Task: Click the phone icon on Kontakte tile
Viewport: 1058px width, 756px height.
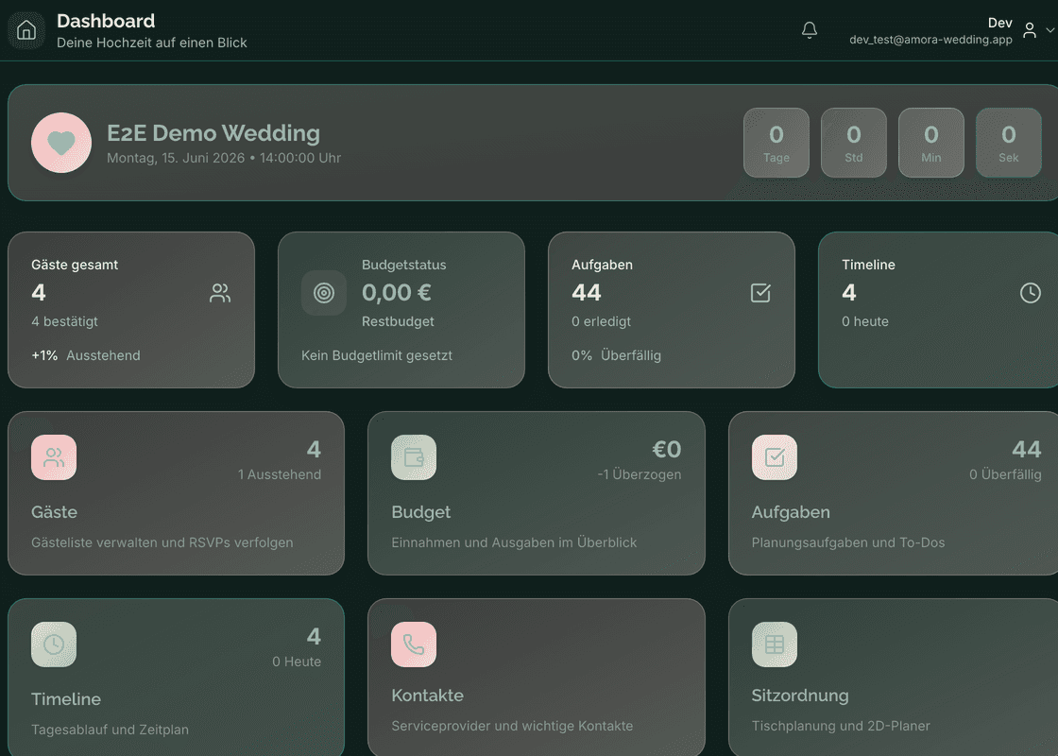Action: point(414,644)
